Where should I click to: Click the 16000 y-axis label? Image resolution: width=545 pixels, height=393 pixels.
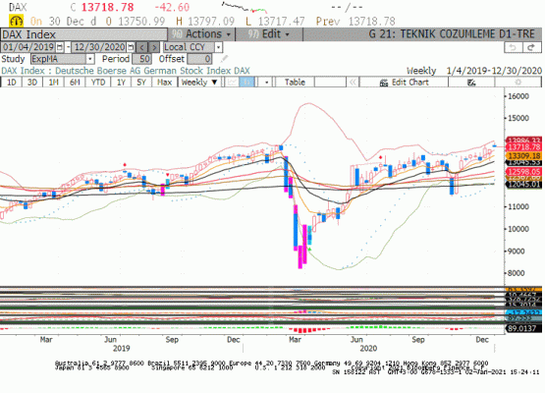point(518,96)
